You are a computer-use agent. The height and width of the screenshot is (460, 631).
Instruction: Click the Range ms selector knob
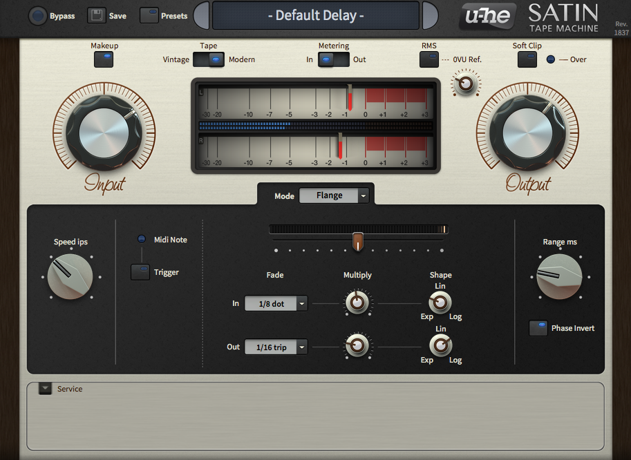coord(559,277)
